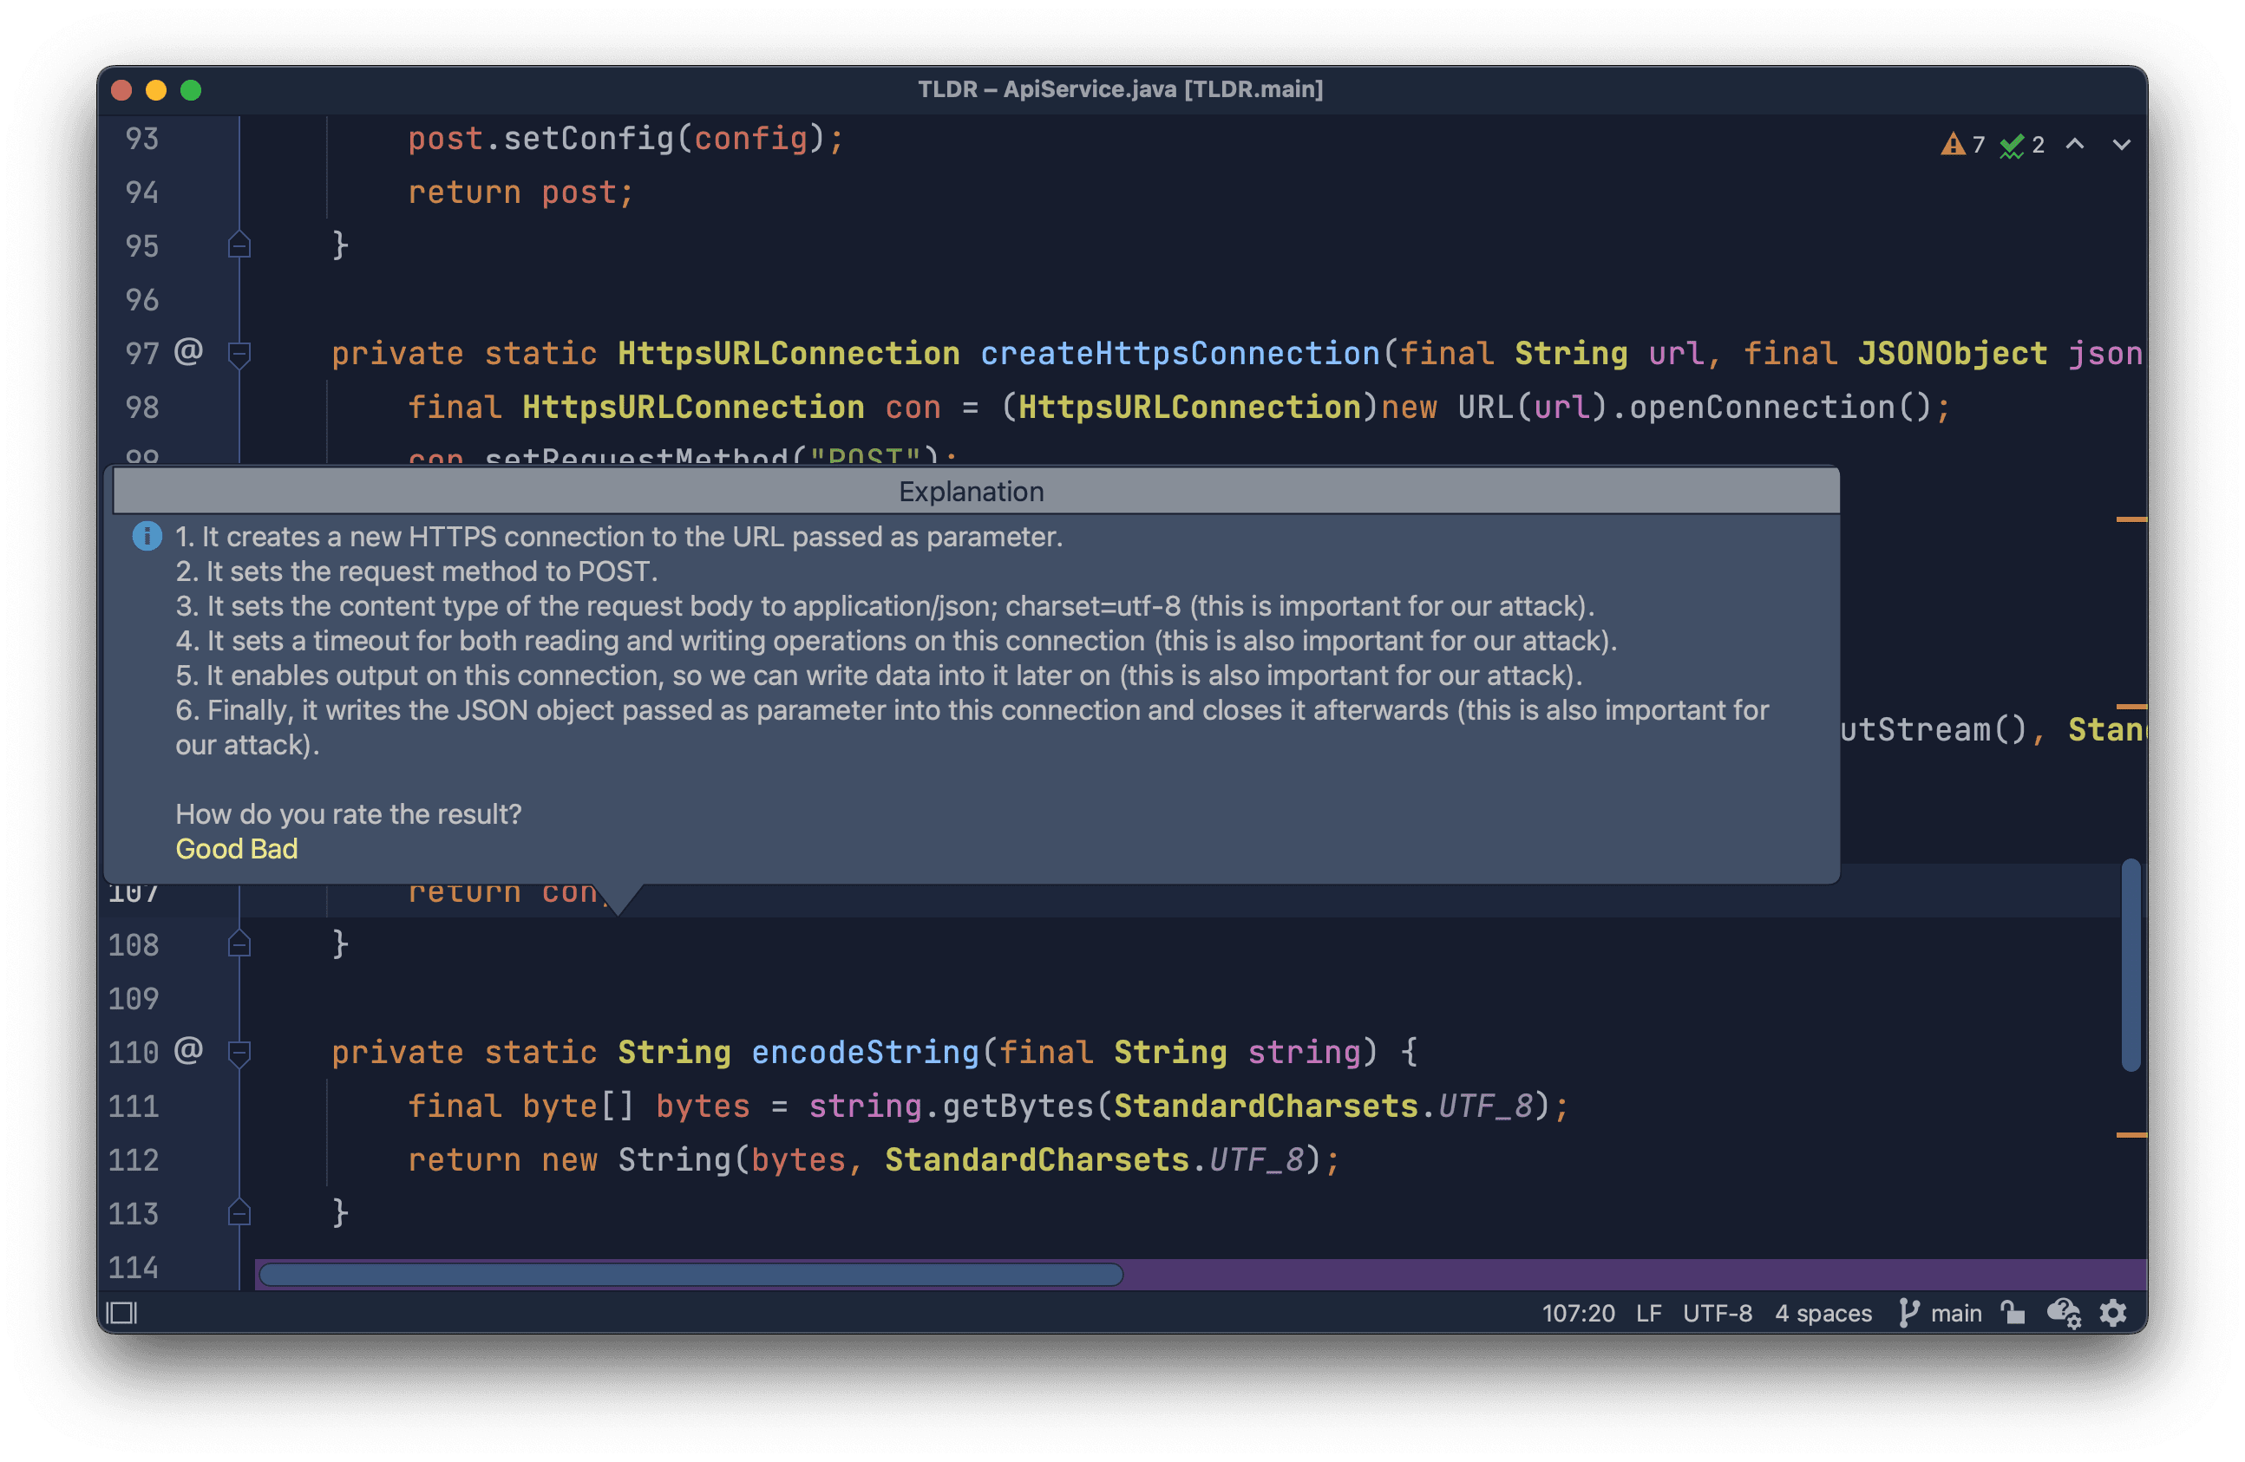Toggle the read-only lock icon

2013,1313
